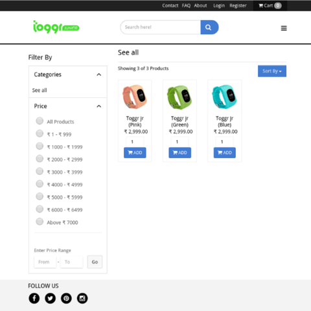Open the Sort By dropdown
This screenshot has height=311, width=311.
pyautogui.click(x=272, y=71)
